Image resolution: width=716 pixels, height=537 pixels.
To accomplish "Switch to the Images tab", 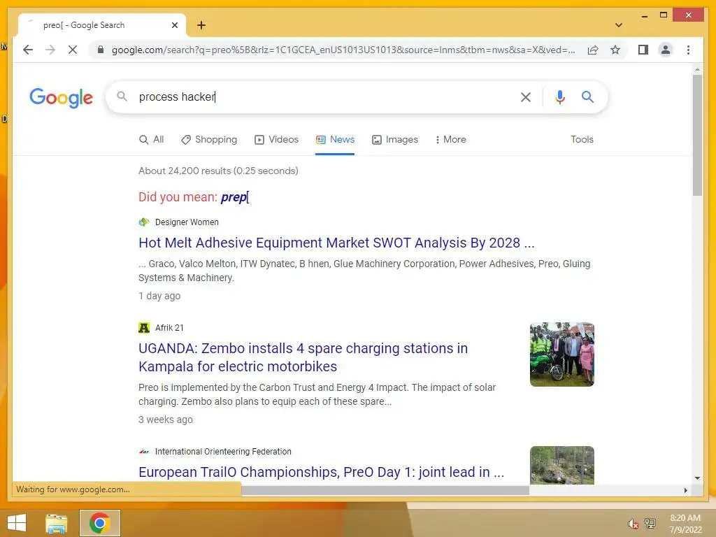I will click(x=395, y=140).
